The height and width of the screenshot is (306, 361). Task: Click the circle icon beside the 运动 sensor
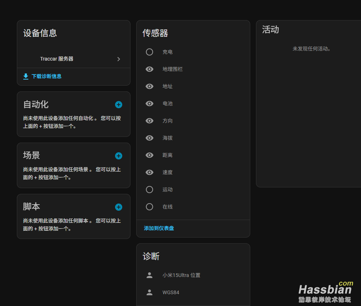coord(149,189)
